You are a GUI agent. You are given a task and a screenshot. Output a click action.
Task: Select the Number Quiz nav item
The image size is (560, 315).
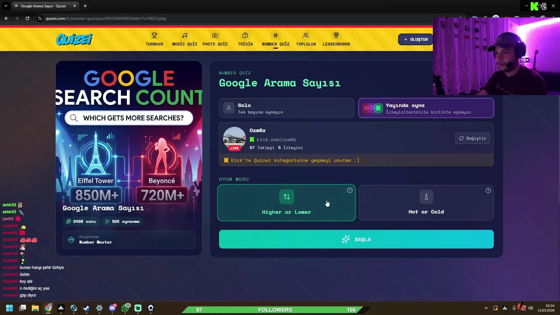coord(276,39)
